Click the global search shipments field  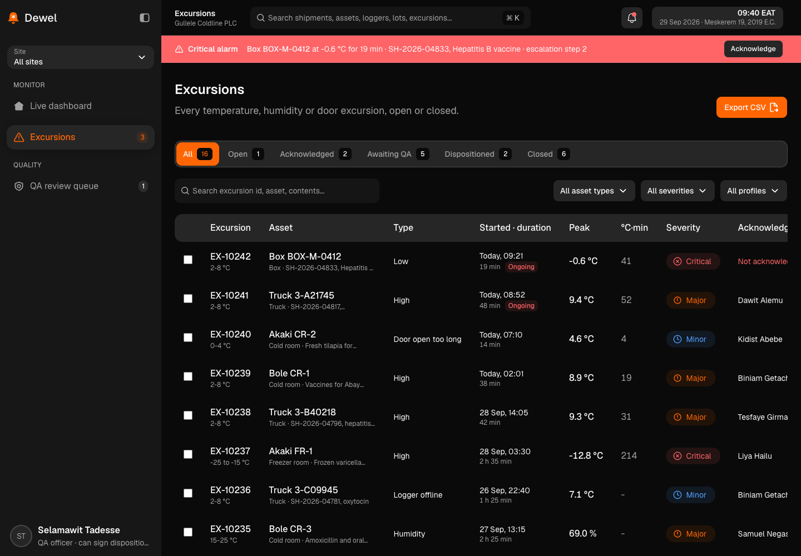pos(390,18)
